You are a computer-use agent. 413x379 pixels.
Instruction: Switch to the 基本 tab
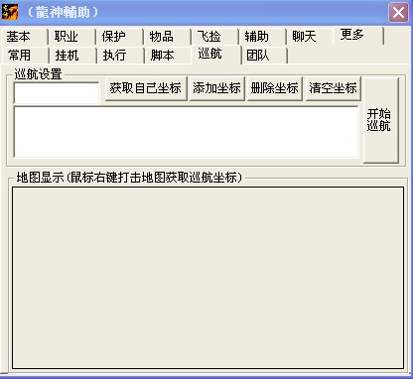24,37
